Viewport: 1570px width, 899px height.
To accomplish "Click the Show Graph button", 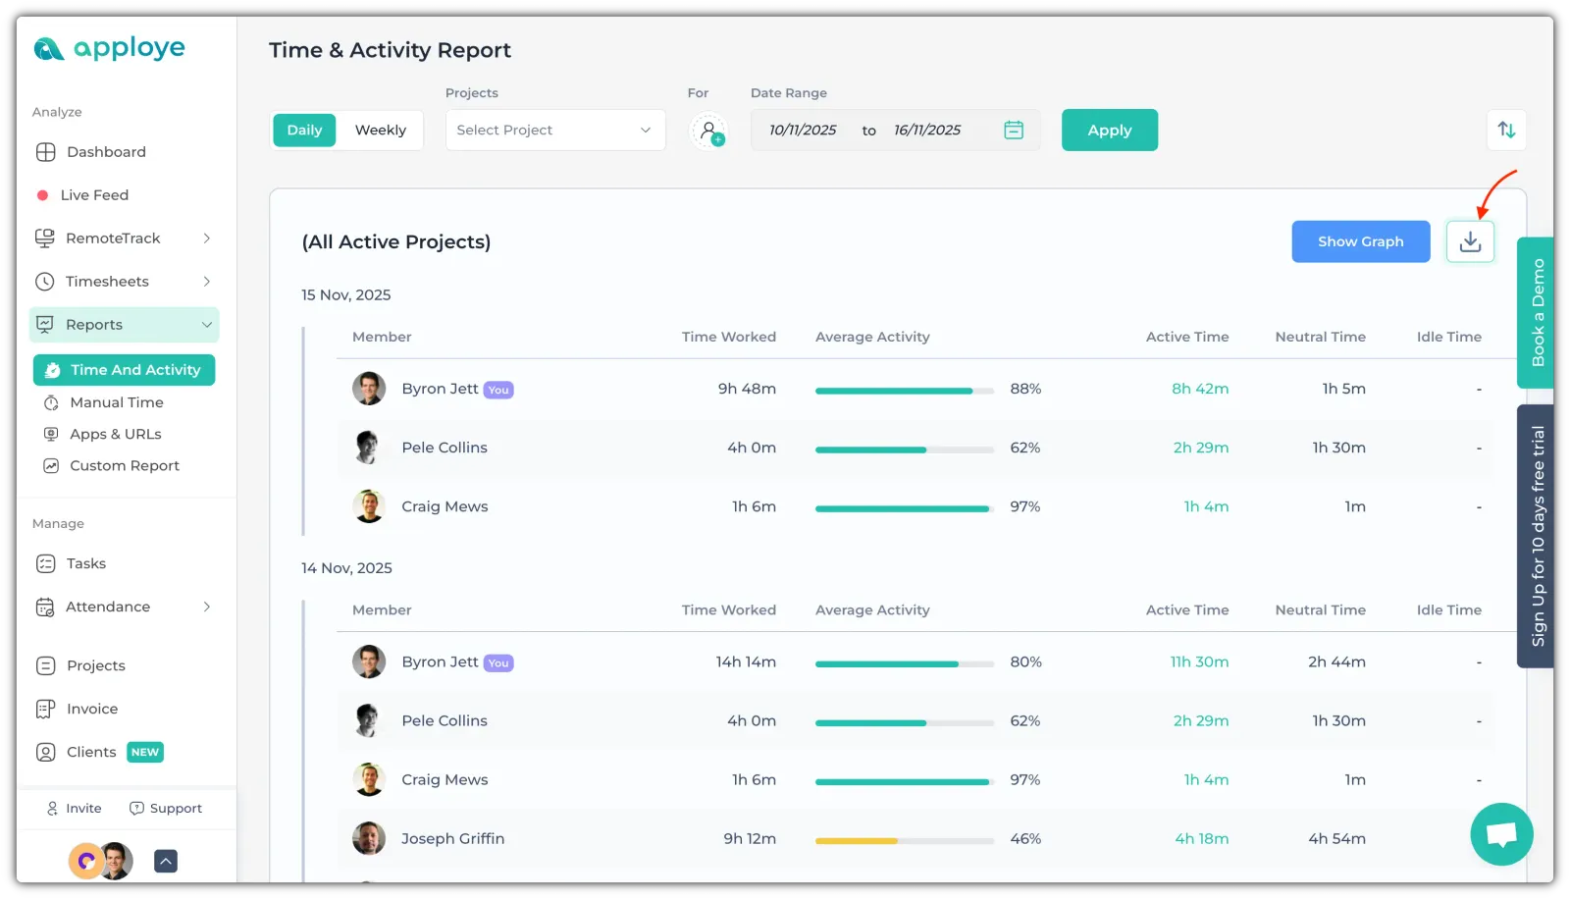I will (1360, 241).
